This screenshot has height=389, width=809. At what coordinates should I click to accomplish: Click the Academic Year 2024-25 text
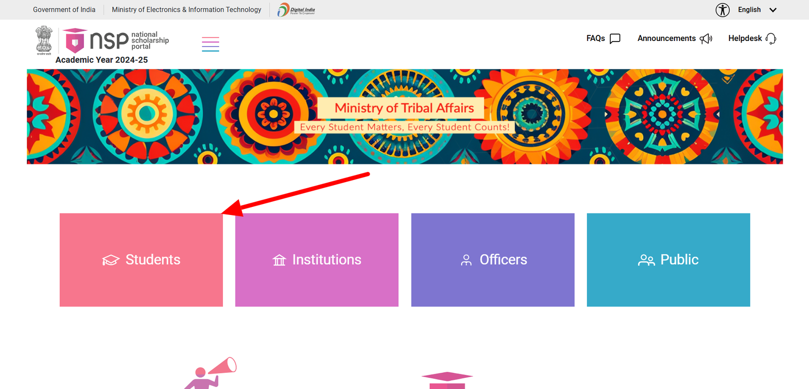point(102,60)
